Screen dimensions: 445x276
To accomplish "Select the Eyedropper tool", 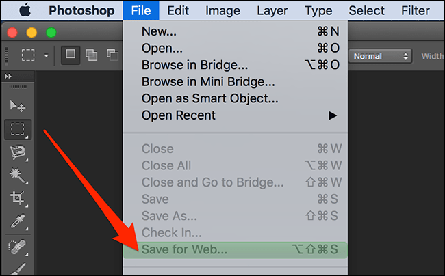I will pos(18,221).
